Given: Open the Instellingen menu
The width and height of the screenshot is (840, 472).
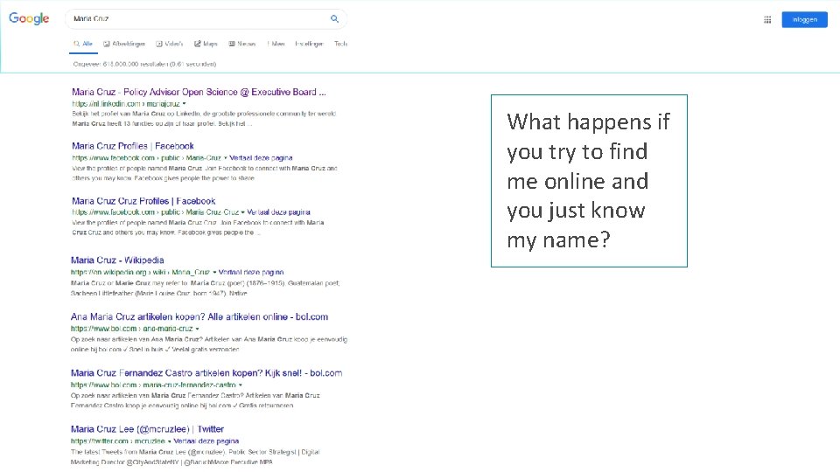Looking at the screenshot, I should click(x=309, y=44).
